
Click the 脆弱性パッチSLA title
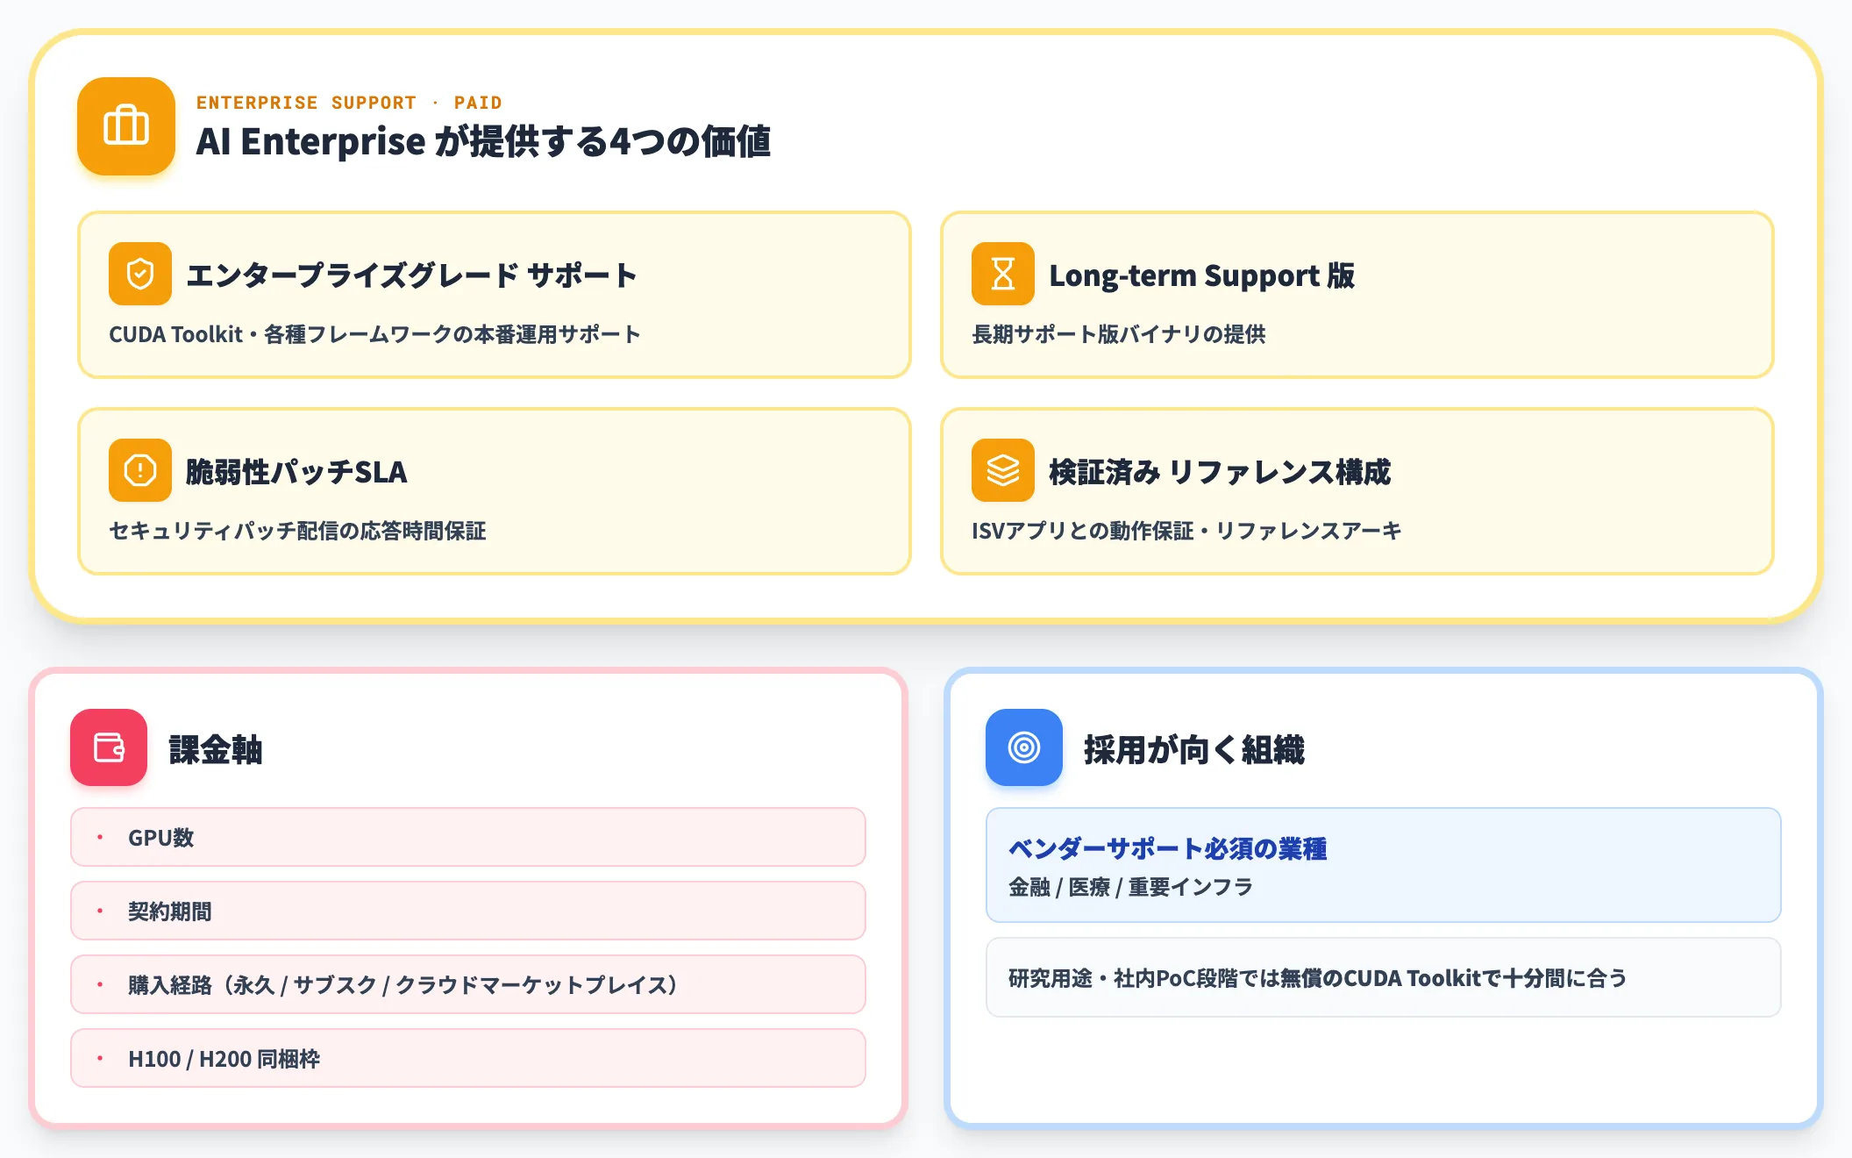(296, 472)
